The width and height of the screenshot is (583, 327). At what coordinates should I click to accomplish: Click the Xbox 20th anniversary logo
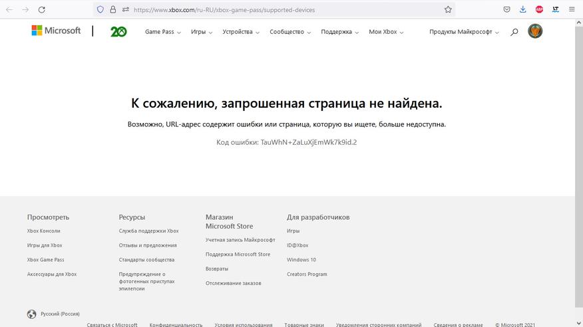coord(118,32)
